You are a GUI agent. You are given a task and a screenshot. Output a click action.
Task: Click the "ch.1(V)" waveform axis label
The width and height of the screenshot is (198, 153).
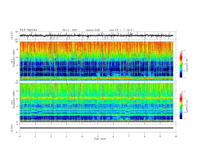pos(12,35)
